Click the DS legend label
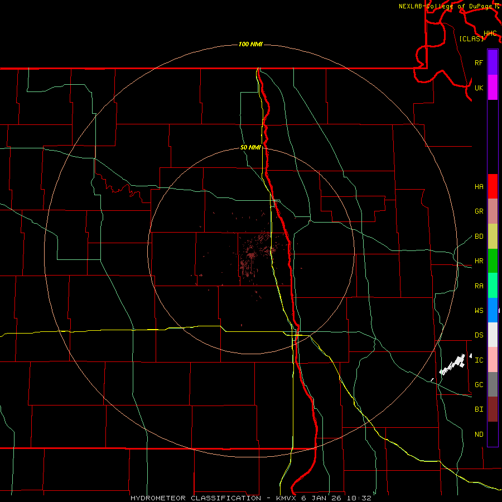The height and width of the screenshot is (502, 502). [x=479, y=335]
